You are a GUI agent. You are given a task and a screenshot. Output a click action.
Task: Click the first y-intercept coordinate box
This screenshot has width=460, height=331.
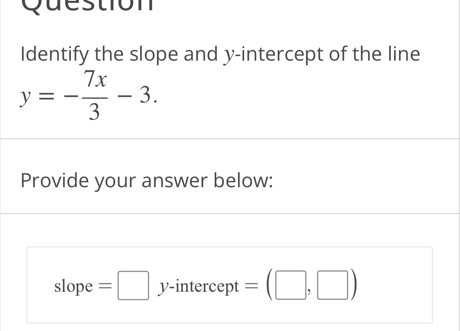291,286
